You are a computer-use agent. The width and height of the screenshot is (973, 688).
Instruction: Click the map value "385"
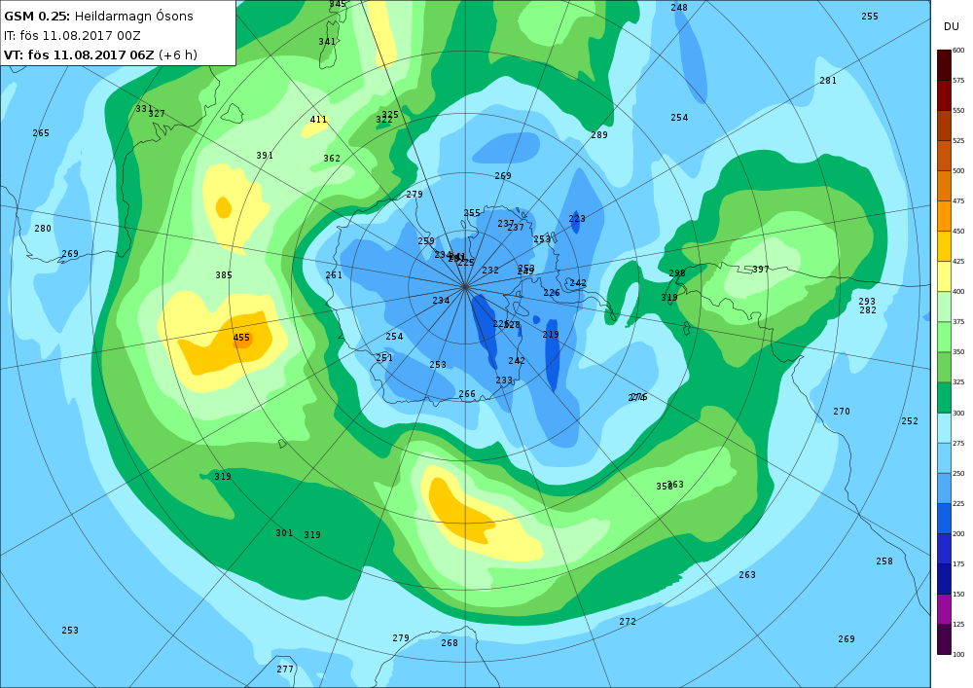(224, 275)
